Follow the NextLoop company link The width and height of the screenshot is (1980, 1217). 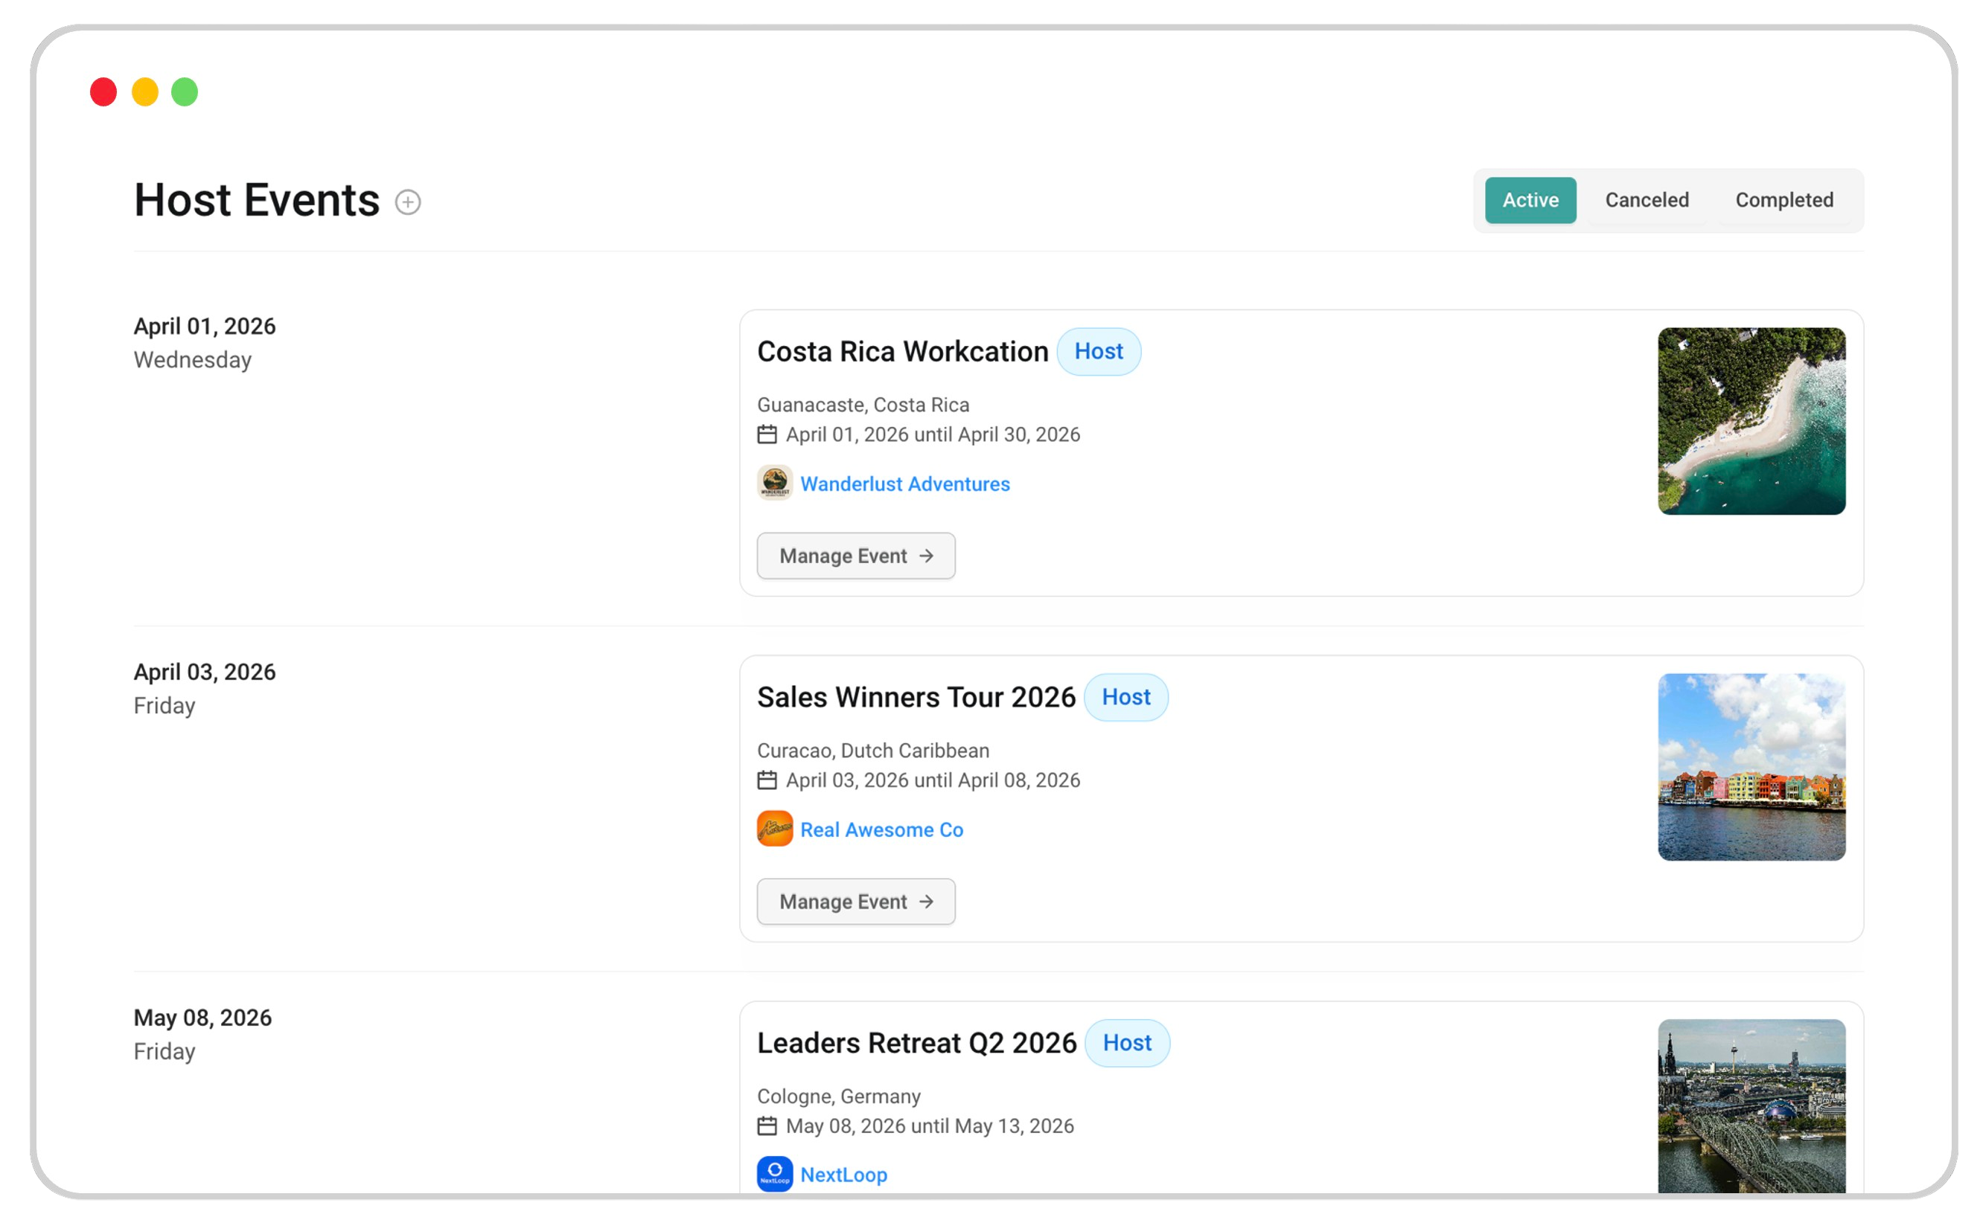(x=843, y=1175)
